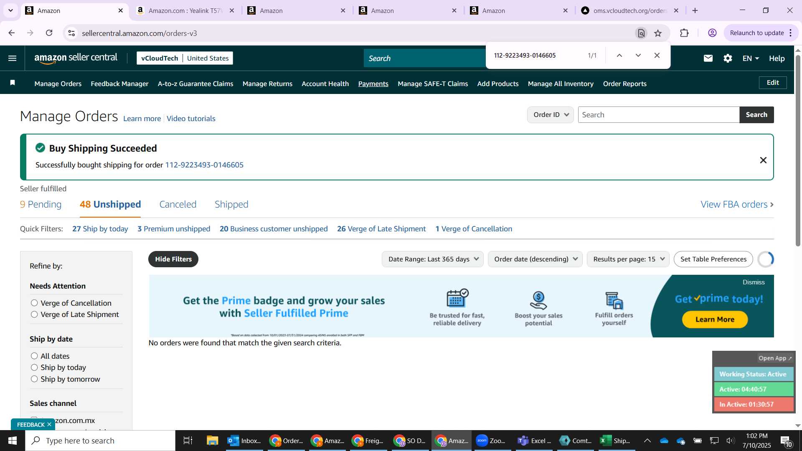The width and height of the screenshot is (802, 451).
Task: Close the find-in-page bar
Action: click(657, 56)
